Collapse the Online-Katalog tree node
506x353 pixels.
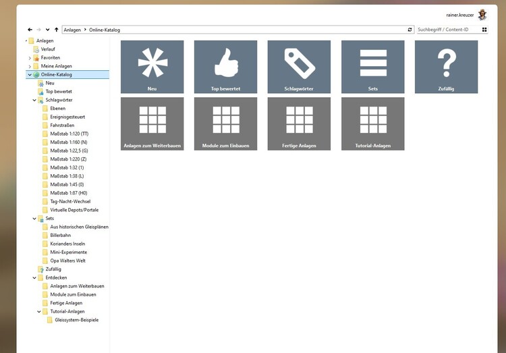pyautogui.click(x=30, y=75)
